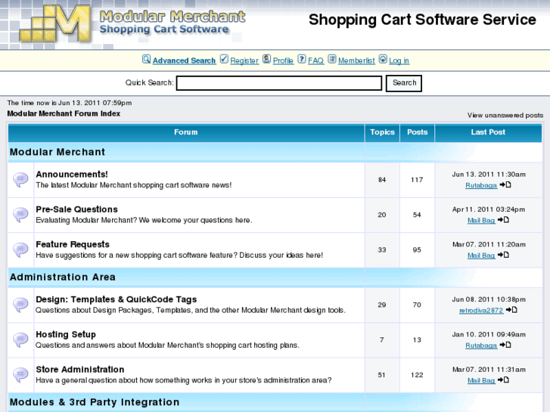
Task: Click the Modular Merchant logo image
Action: coord(132,24)
